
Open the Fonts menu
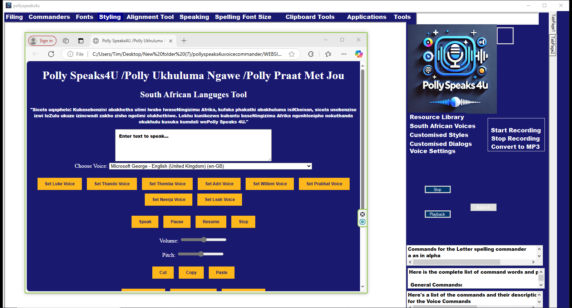(x=84, y=17)
